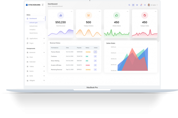
Task: Open the shopping cart icon in the header
Action: point(137,5)
